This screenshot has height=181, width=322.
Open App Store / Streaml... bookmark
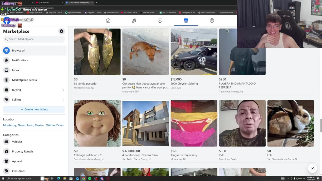coord(74,13)
